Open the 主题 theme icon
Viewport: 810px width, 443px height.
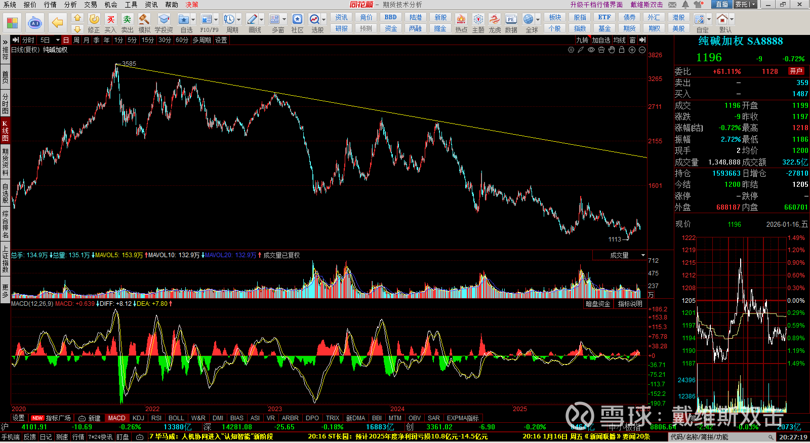478,19
